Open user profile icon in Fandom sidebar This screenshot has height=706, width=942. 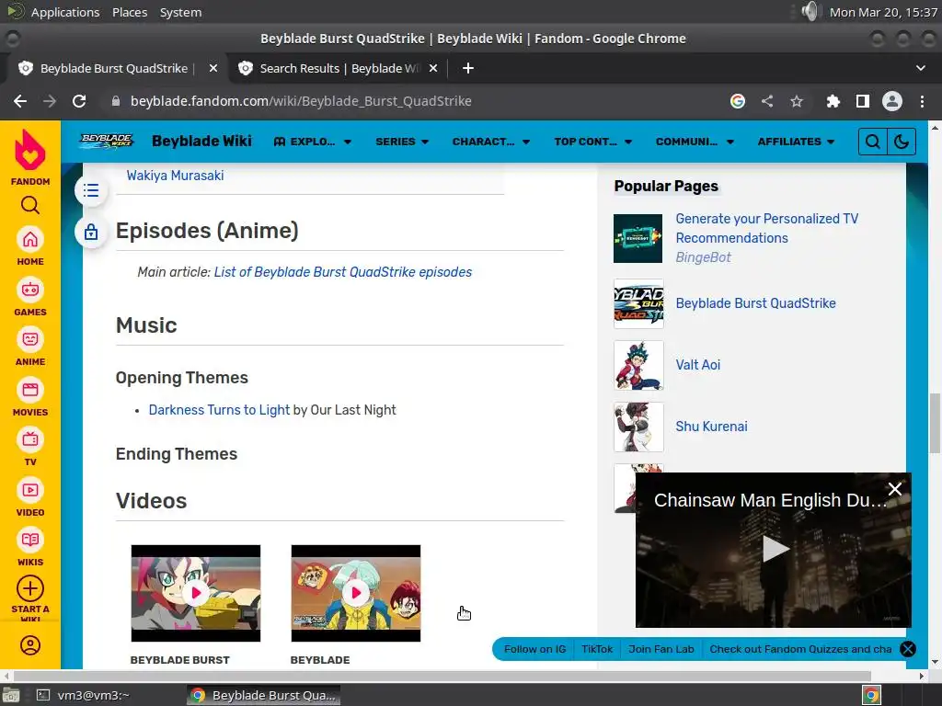30,645
